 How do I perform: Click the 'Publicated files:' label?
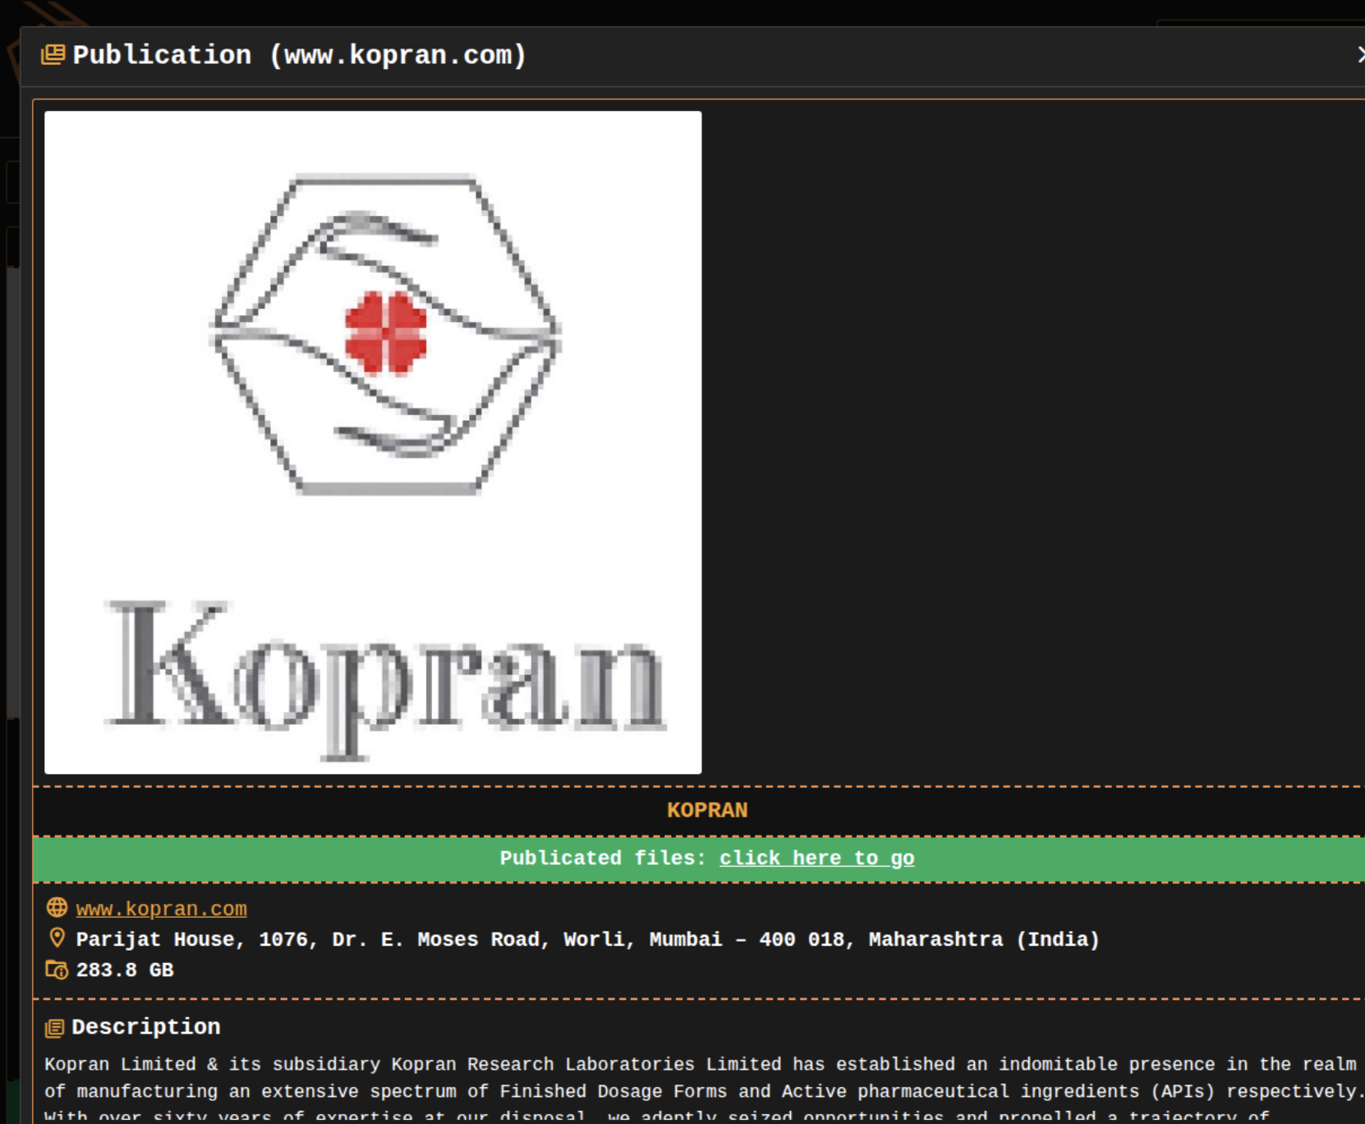603,858
